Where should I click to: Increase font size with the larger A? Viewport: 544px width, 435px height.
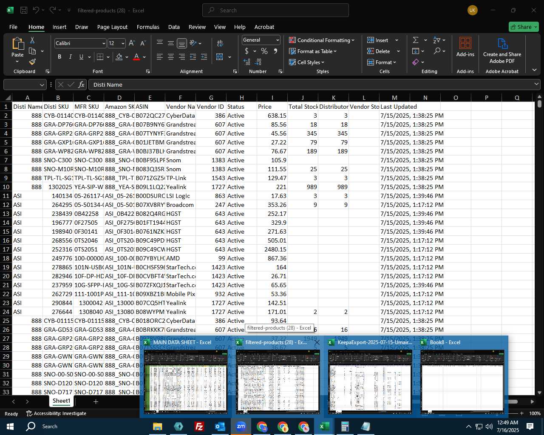[x=132, y=43]
